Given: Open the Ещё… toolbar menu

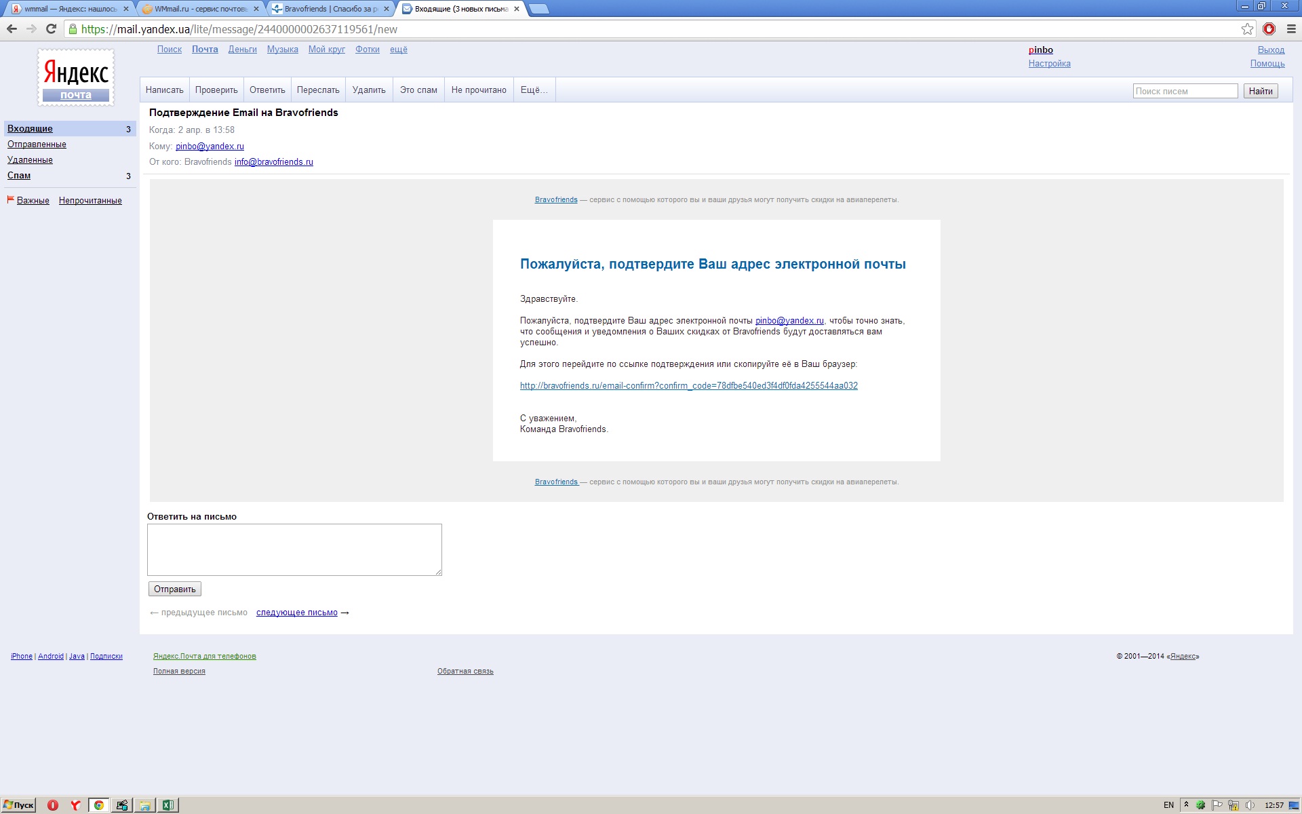Looking at the screenshot, I should 534,90.
